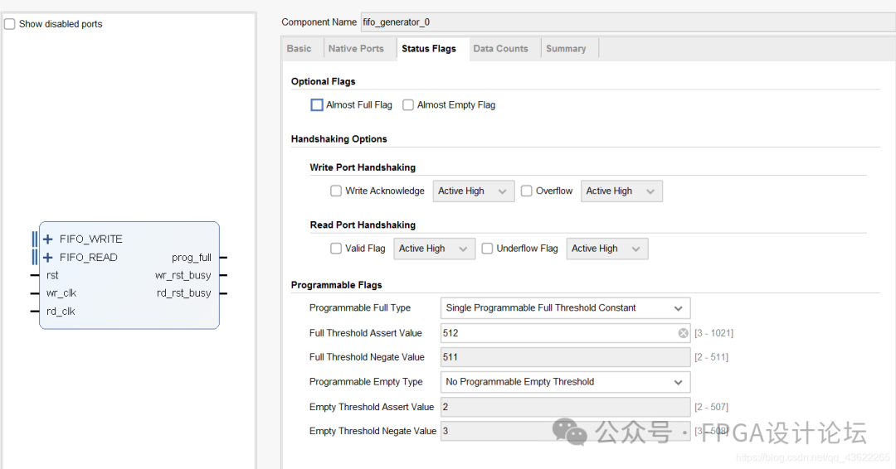Open the Programmable Empty Type dropdown
This screenshot has height=469, width=896.
pos(565,382)
